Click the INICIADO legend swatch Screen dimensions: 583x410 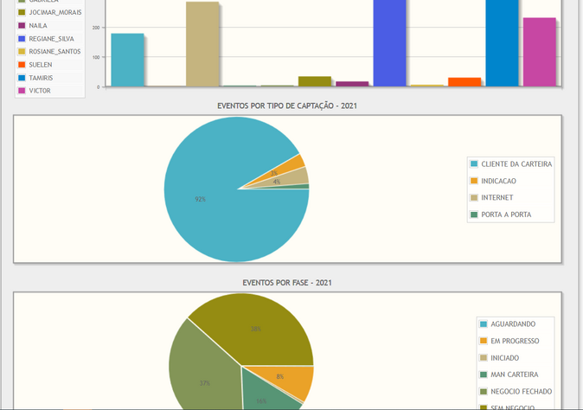[483, 357]
